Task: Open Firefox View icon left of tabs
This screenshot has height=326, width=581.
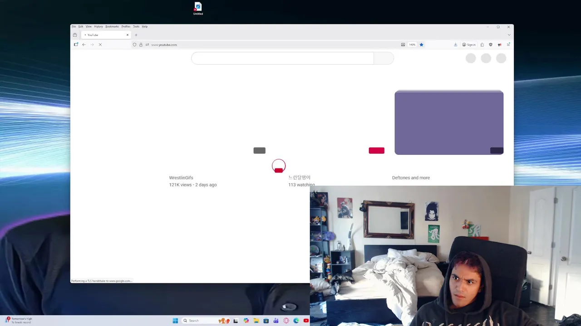Action: (x=75, y=35)
